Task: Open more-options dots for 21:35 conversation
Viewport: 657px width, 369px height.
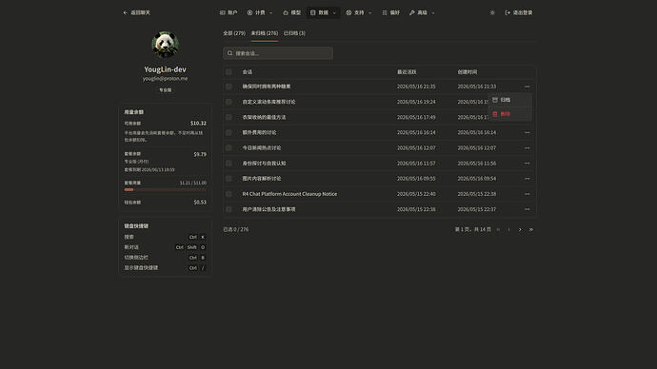Action: point(528,87)
